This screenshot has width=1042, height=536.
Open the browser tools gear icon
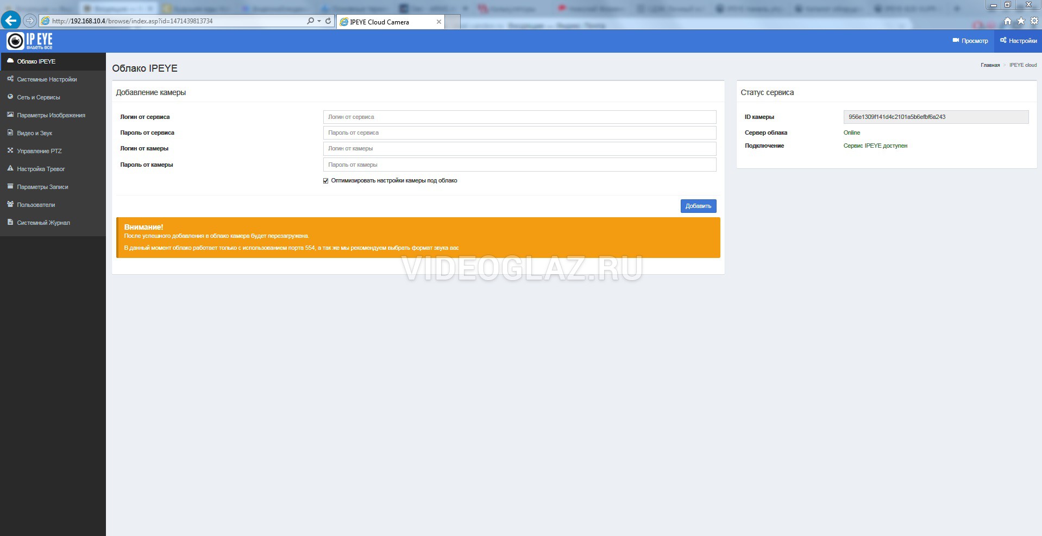(x=1034, y=21)
